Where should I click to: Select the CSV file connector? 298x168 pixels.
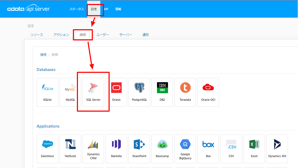click(231, 149)
